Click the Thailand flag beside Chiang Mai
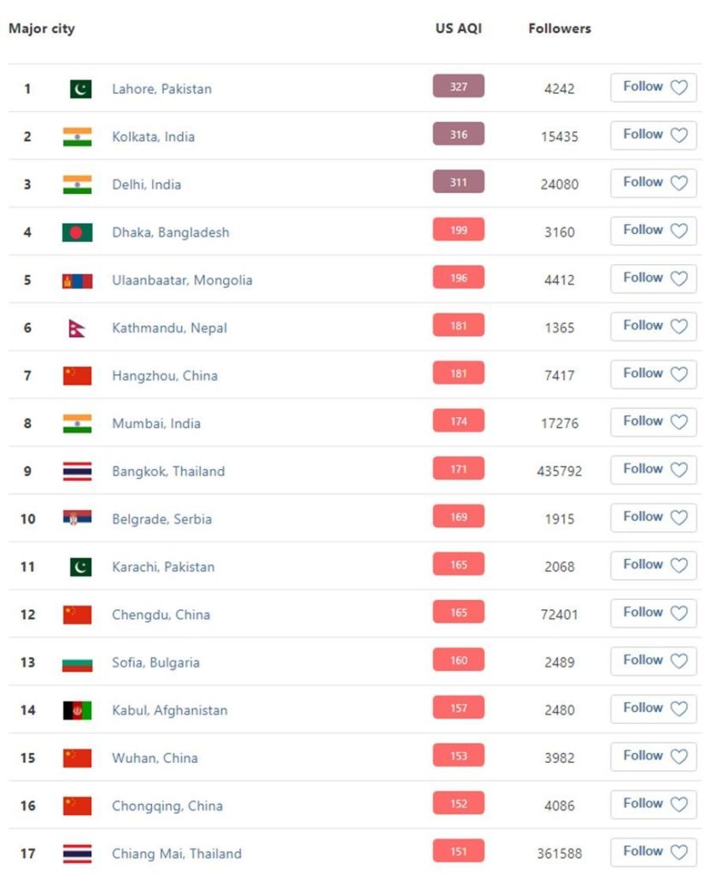 77,854
